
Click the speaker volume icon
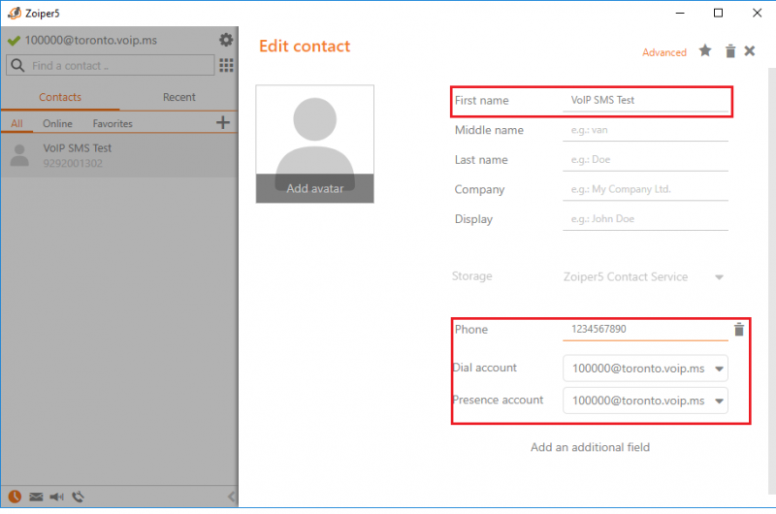coord(57,497)
